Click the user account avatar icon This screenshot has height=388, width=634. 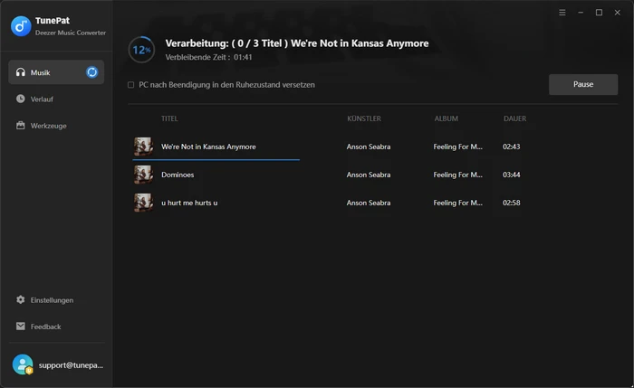pos(23,364)
